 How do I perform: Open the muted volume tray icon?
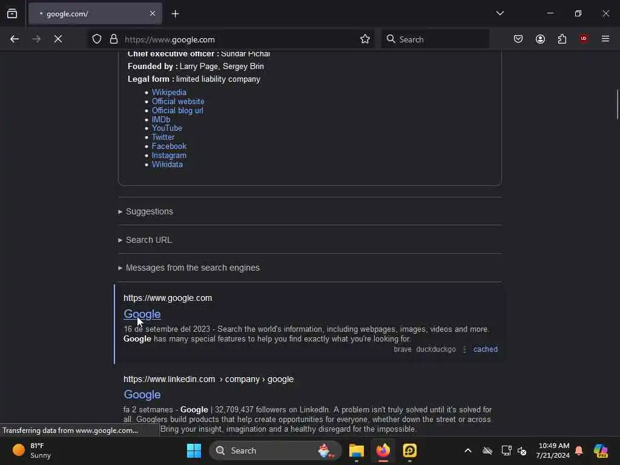522,450
